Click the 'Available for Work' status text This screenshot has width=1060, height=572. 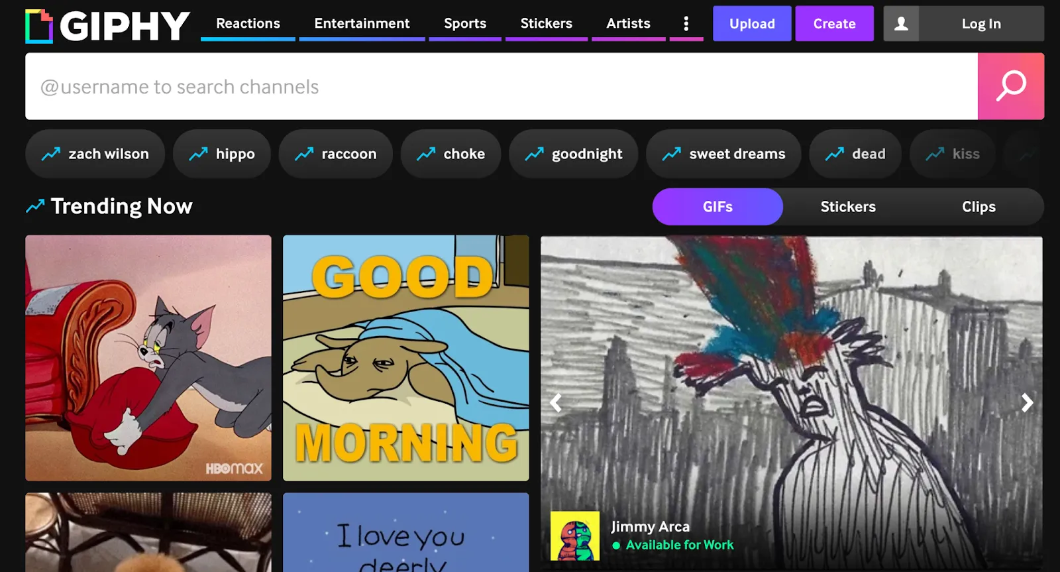coord(680,545)
